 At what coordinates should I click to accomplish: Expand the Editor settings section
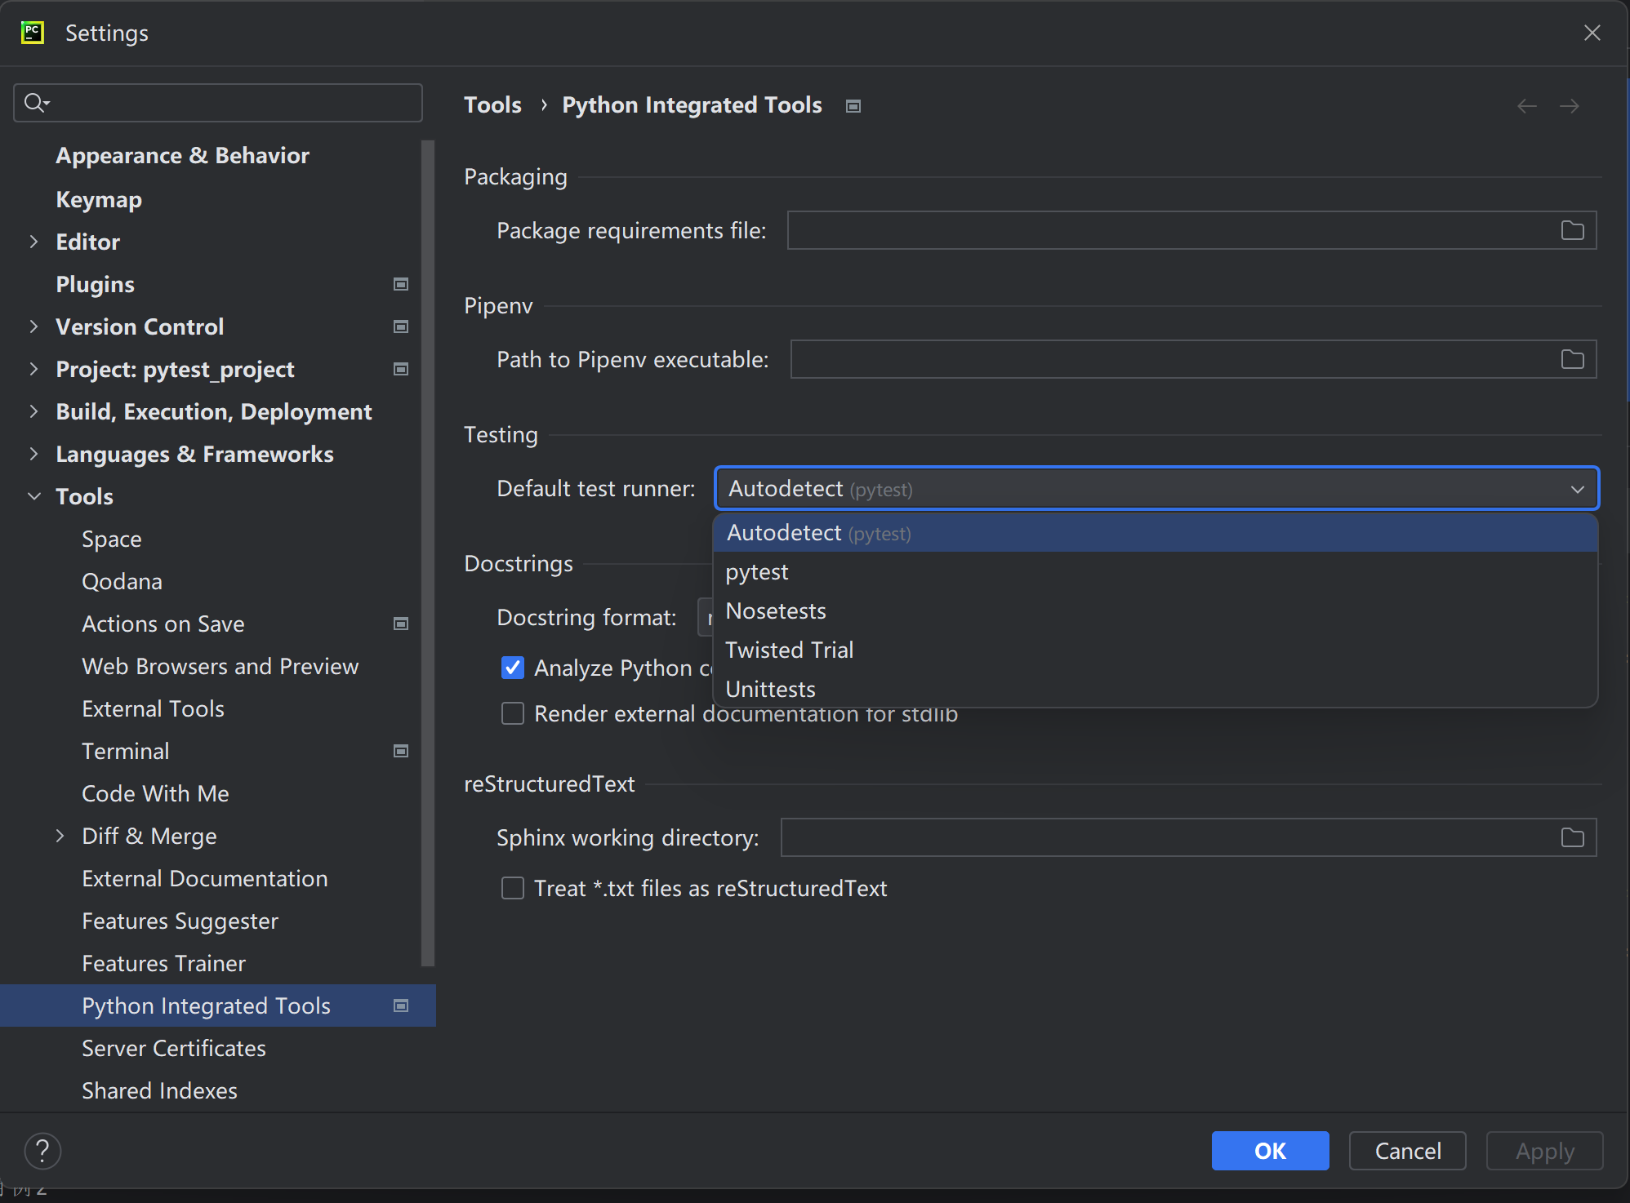tap(33, 242)
